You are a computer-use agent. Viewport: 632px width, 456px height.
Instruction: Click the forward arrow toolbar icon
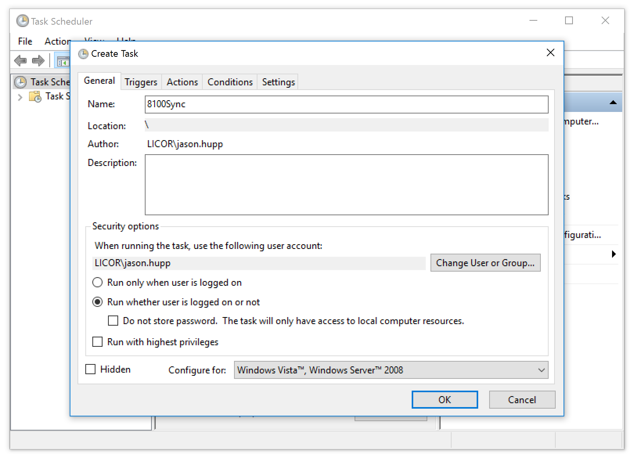(x=38, y=61)
